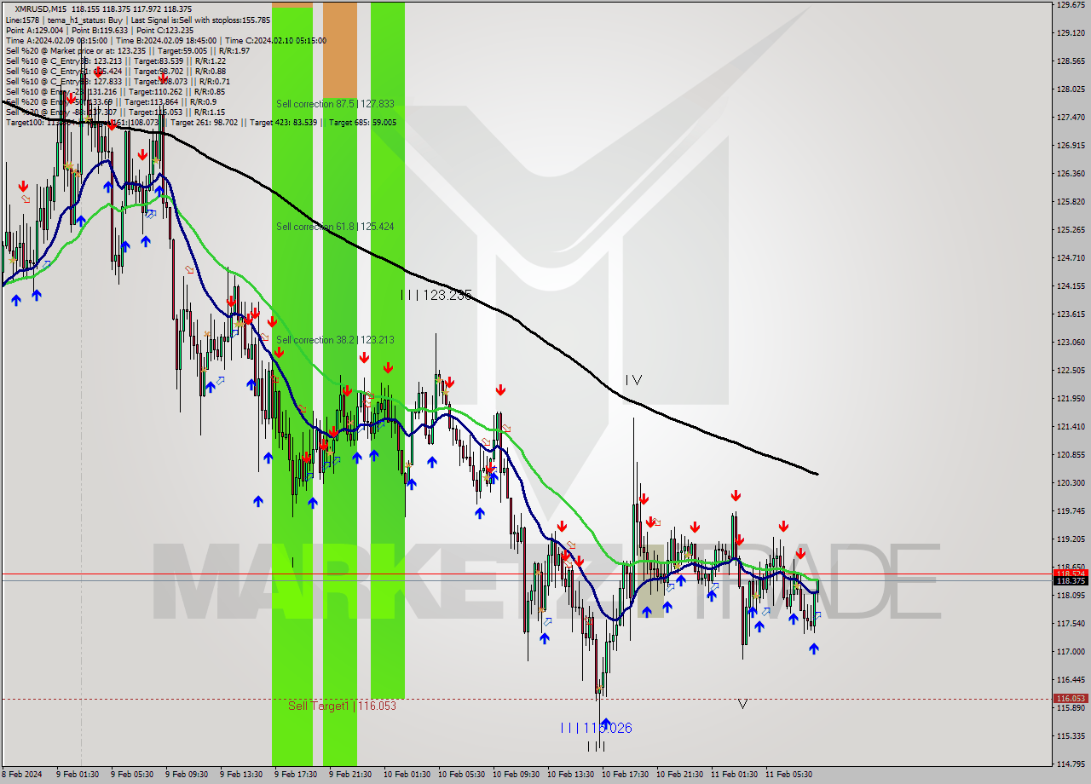Click the blue '| | | 115.026' label
The width and height of the screenshot is (1091, 784).
597,728
